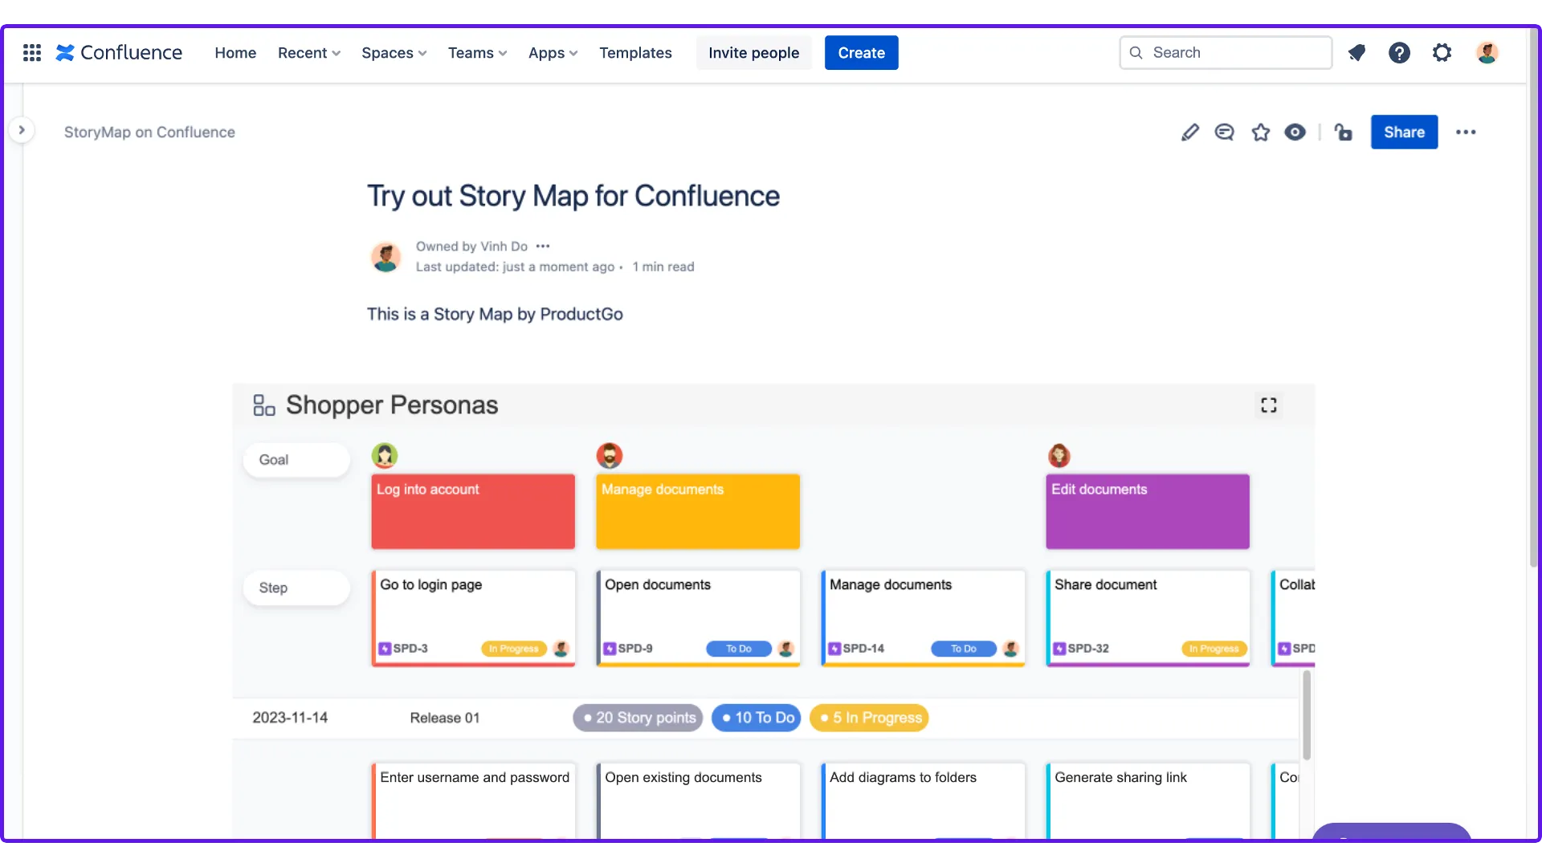Open the notifications bell icon
This screenshot has width=1542, height=867.
1356,53
